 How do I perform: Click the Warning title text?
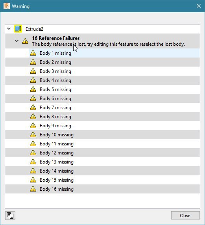click(x=20, y=6)
